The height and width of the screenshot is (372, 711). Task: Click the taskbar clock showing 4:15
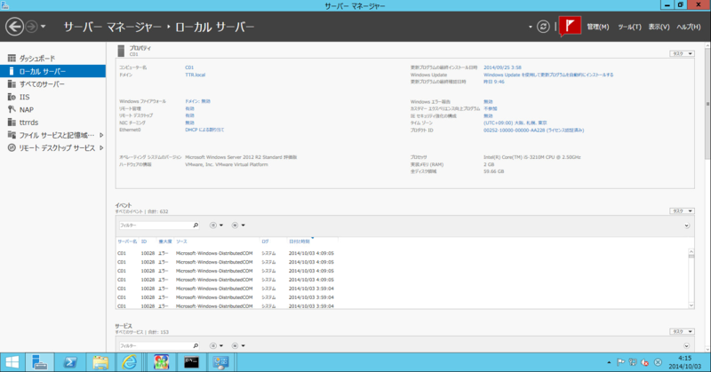point(684,359)
